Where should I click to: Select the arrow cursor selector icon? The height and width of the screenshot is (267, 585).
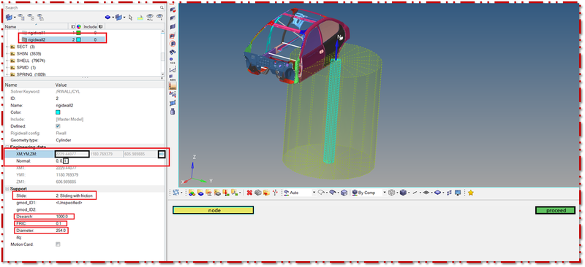click(x=131, y=17)
